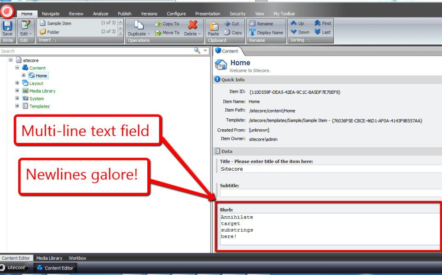Screen dimensions: 442x275
Task: Click the Cut scissors icon
Action: [228, 23]
